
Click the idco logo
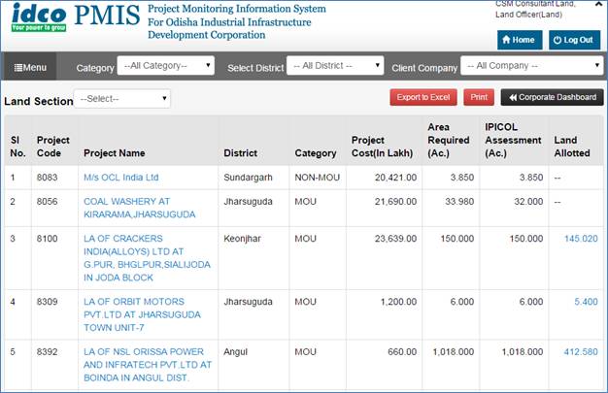point(39,17)
